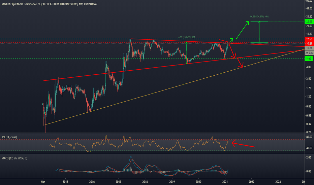Click the green 5.63 support price label

click(309, 59)
